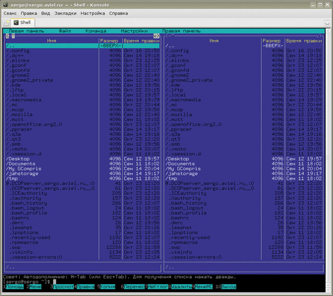Screen dimensions: 333x296
Task: Sort left panel by Размер column header
Action: point(109,41)
